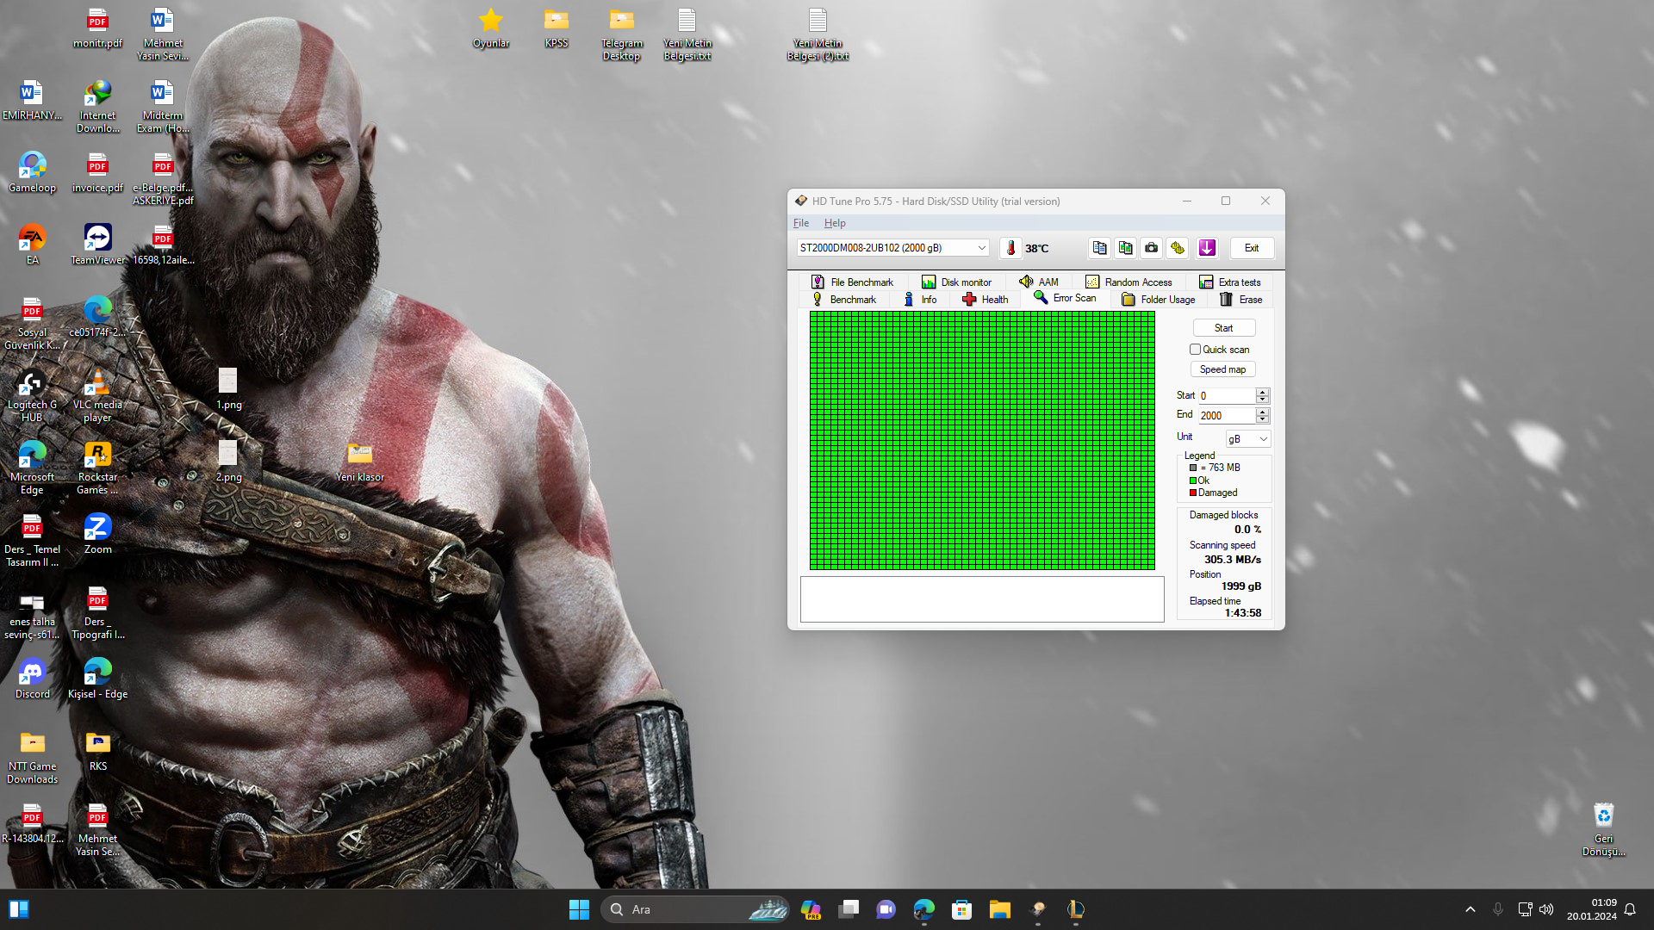Click the purple download arrow icon
The height and width of the screenshot is (930, 1654).
tap(1207, 248)
